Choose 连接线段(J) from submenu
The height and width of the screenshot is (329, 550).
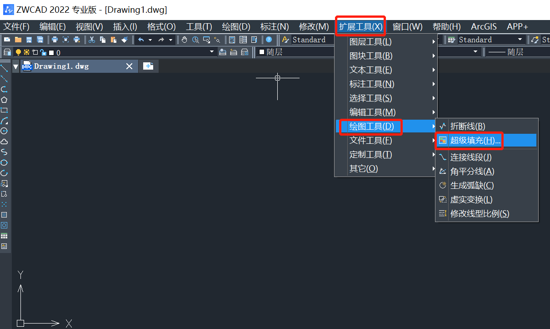tap(487, 157)
